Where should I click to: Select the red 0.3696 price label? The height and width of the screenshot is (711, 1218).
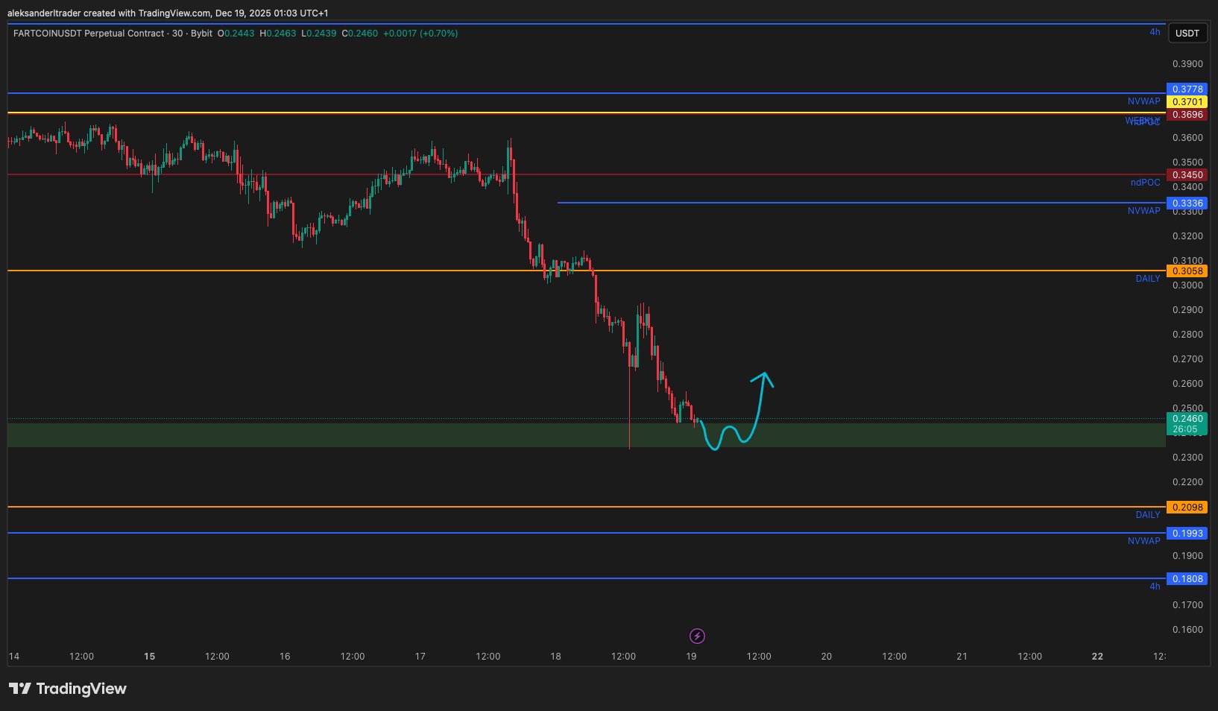(x=1187, y=114)
